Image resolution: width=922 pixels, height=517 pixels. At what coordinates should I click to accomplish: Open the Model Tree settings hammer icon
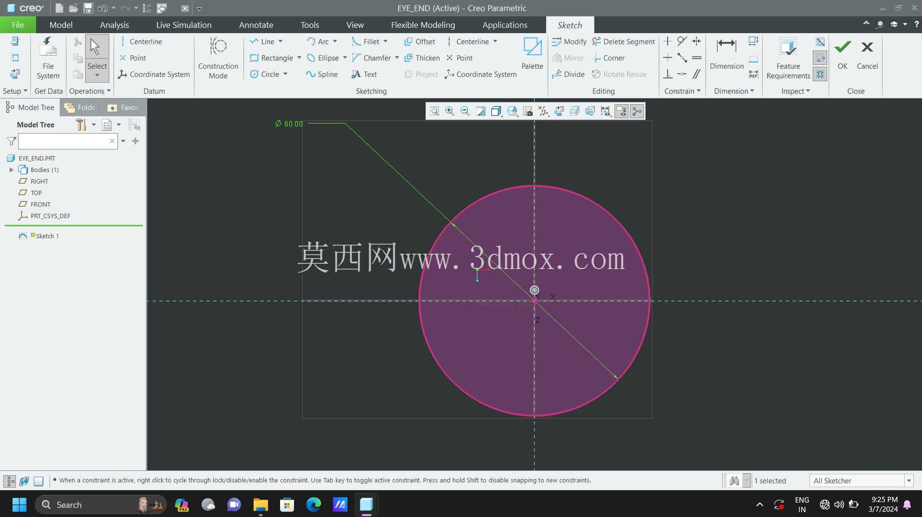coord(81,125)
